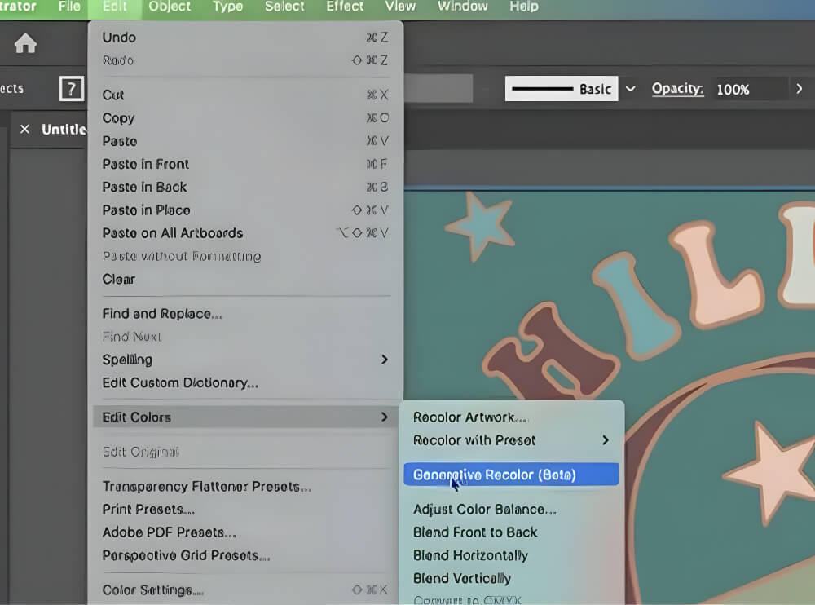Click the Opacity 100% value field
Screen dimensions: 815x605
pos(746,89)
